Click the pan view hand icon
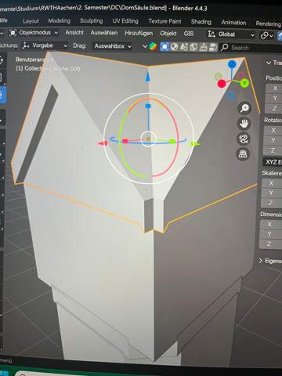 (x=244, y=123)
